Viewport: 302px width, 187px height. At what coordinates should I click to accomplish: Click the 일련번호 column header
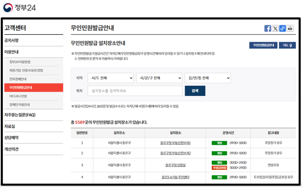pyautogui.click(x=82, y=133)
